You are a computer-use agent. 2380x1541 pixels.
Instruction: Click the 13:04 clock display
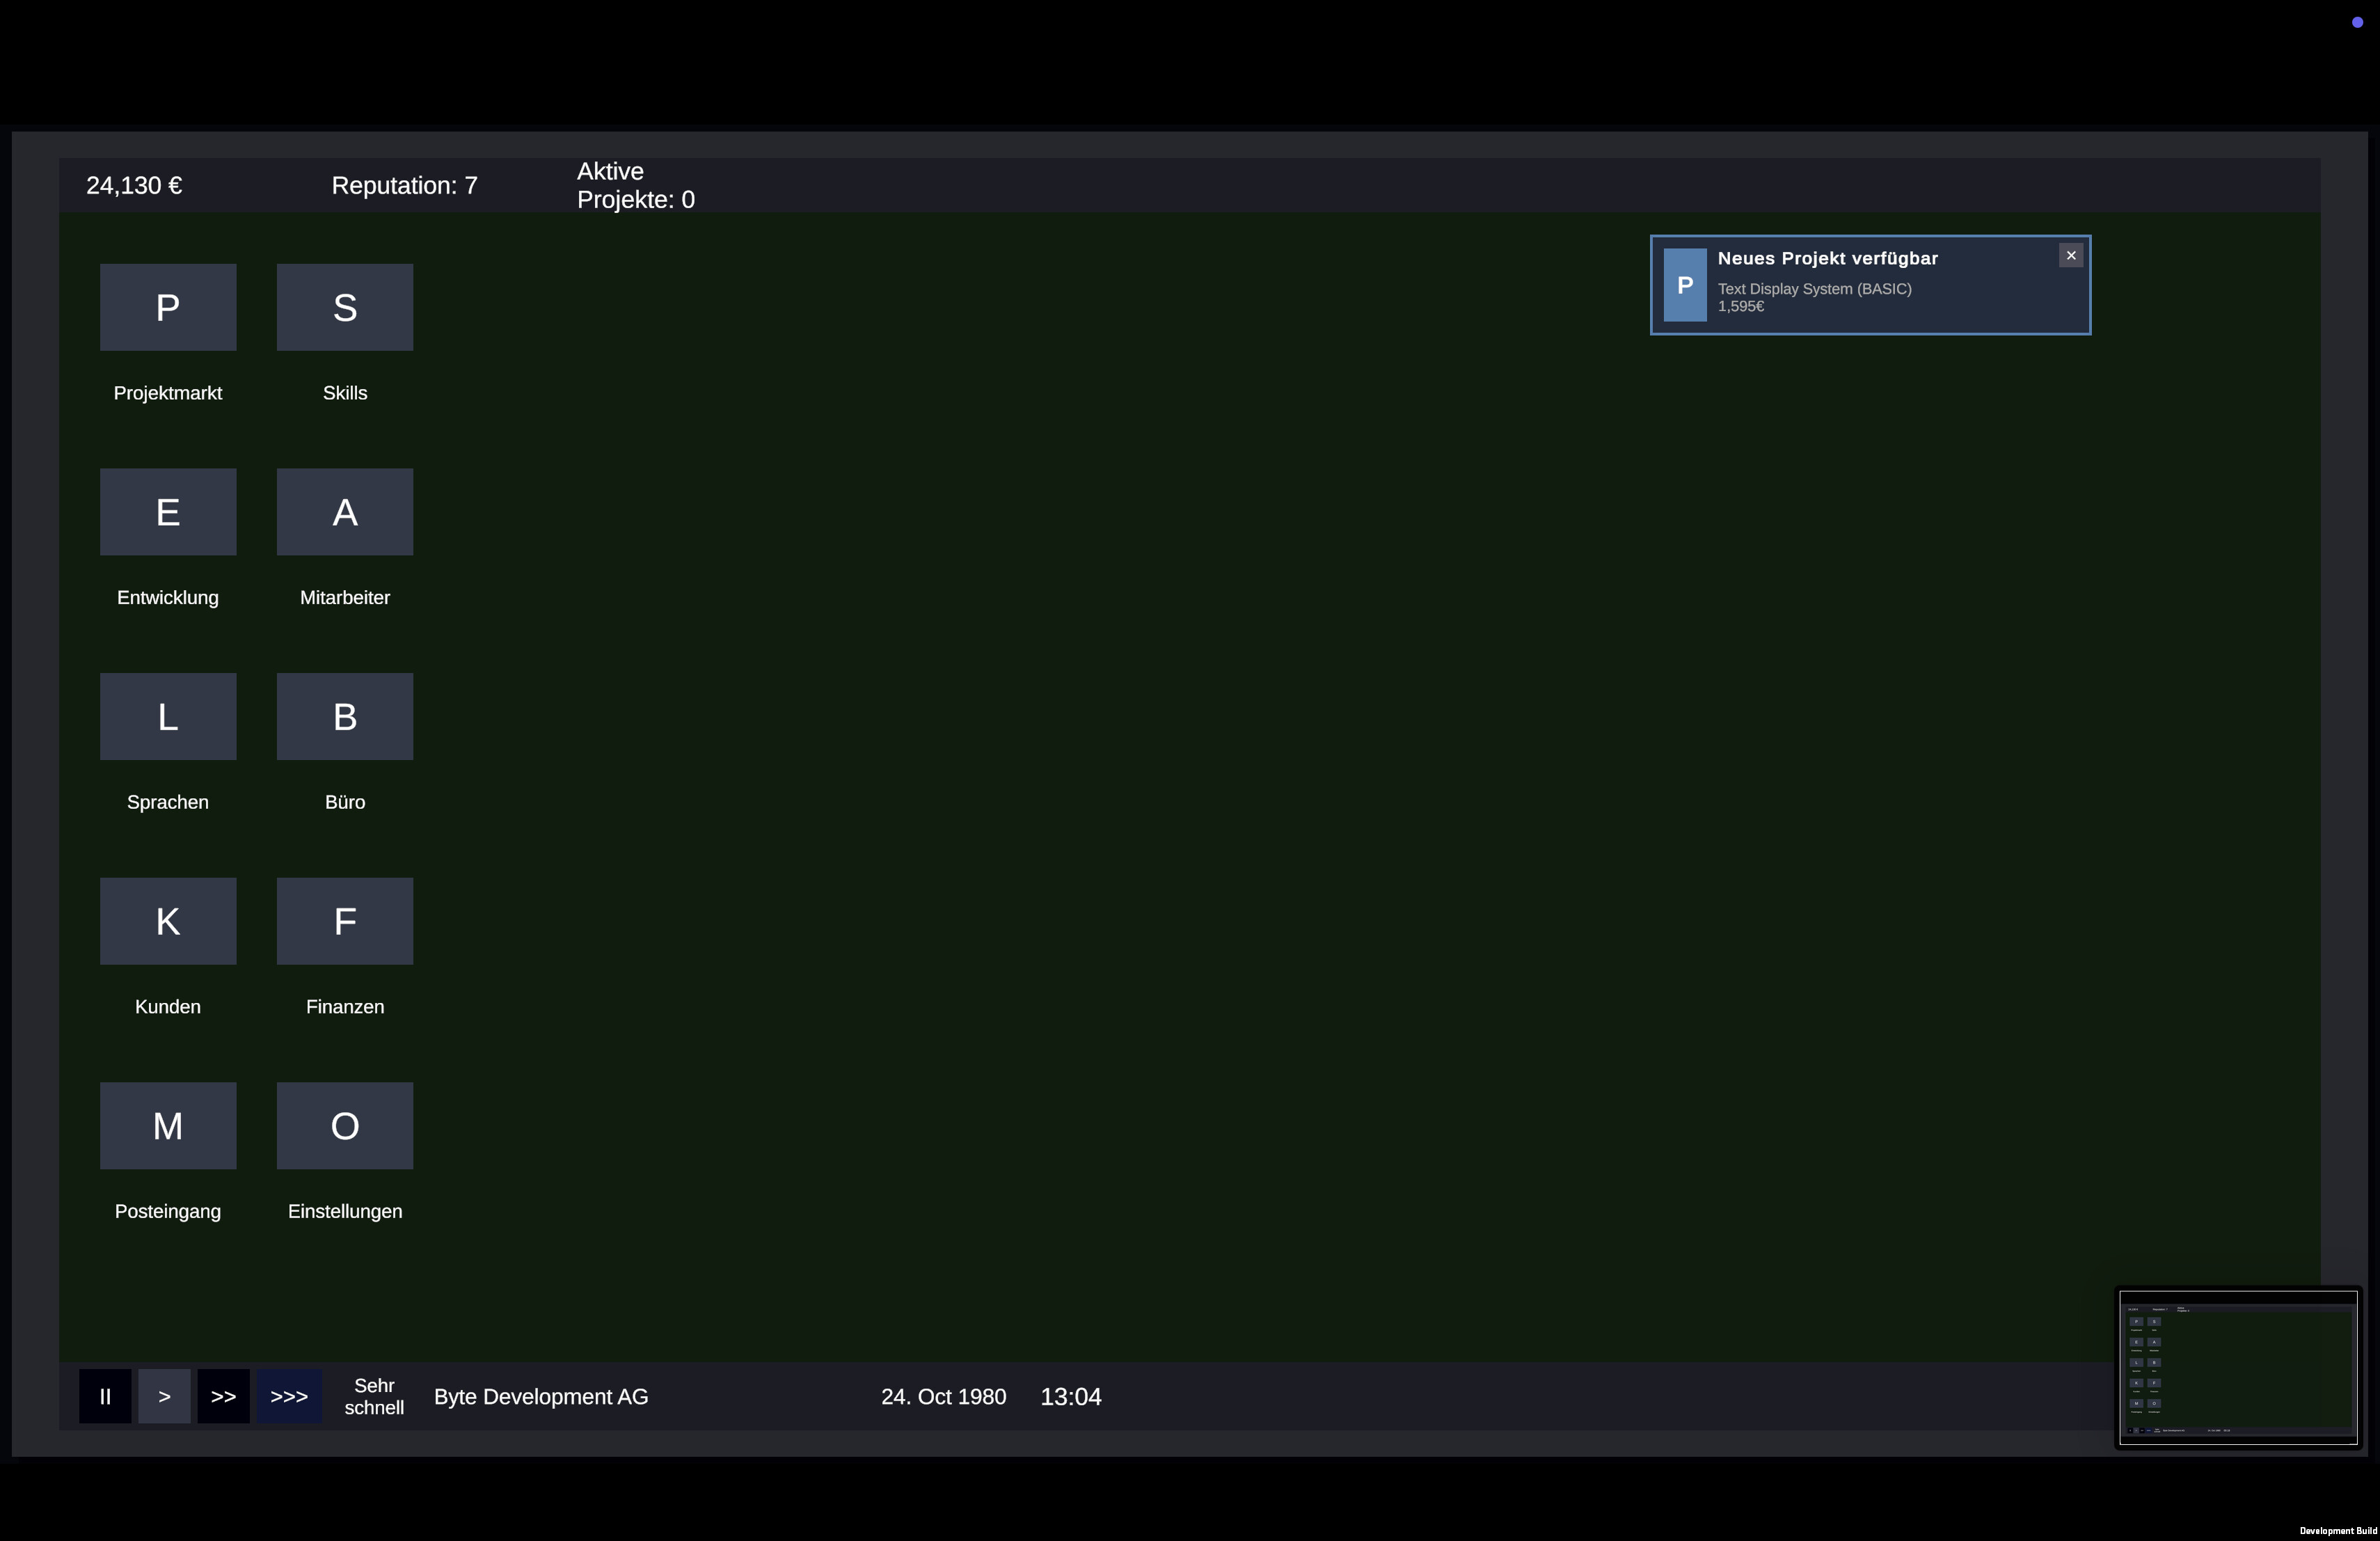pyautogui.click(x=1071, y=1396)
